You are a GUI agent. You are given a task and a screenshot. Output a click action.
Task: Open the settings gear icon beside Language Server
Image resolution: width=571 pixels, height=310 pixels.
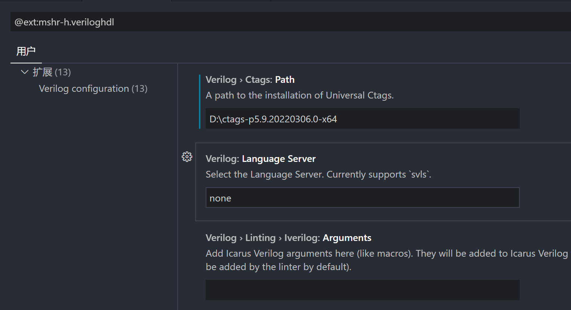[187, 156]
